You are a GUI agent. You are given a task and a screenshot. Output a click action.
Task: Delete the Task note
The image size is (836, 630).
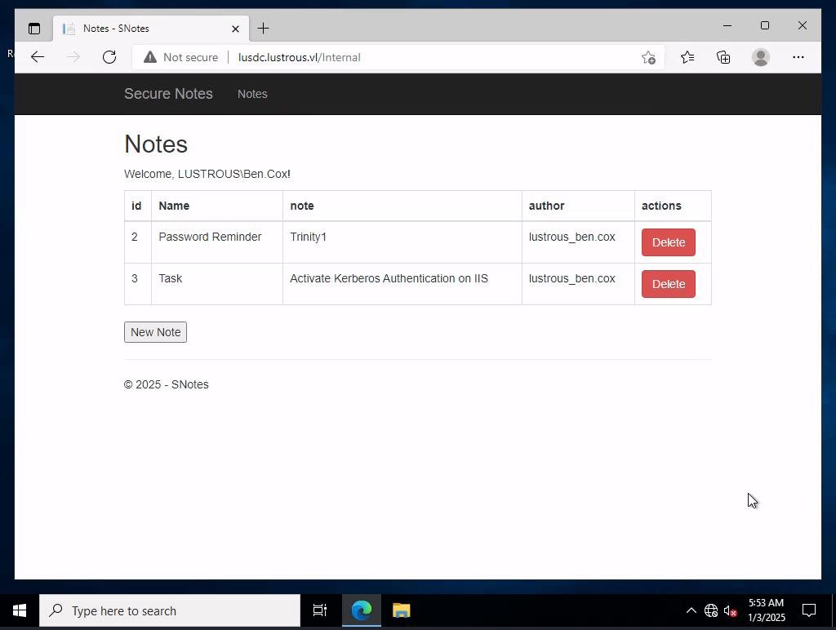pyautogui.click(x=668, y=284)
